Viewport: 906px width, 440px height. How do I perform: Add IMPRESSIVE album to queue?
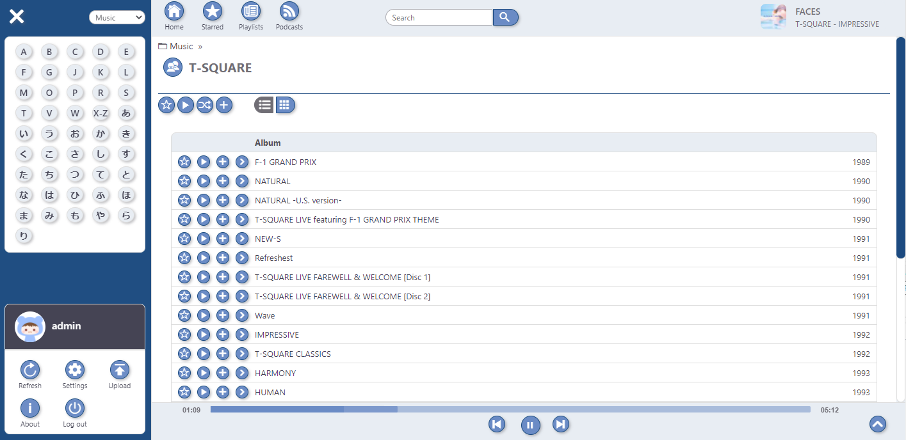[223, 334]
